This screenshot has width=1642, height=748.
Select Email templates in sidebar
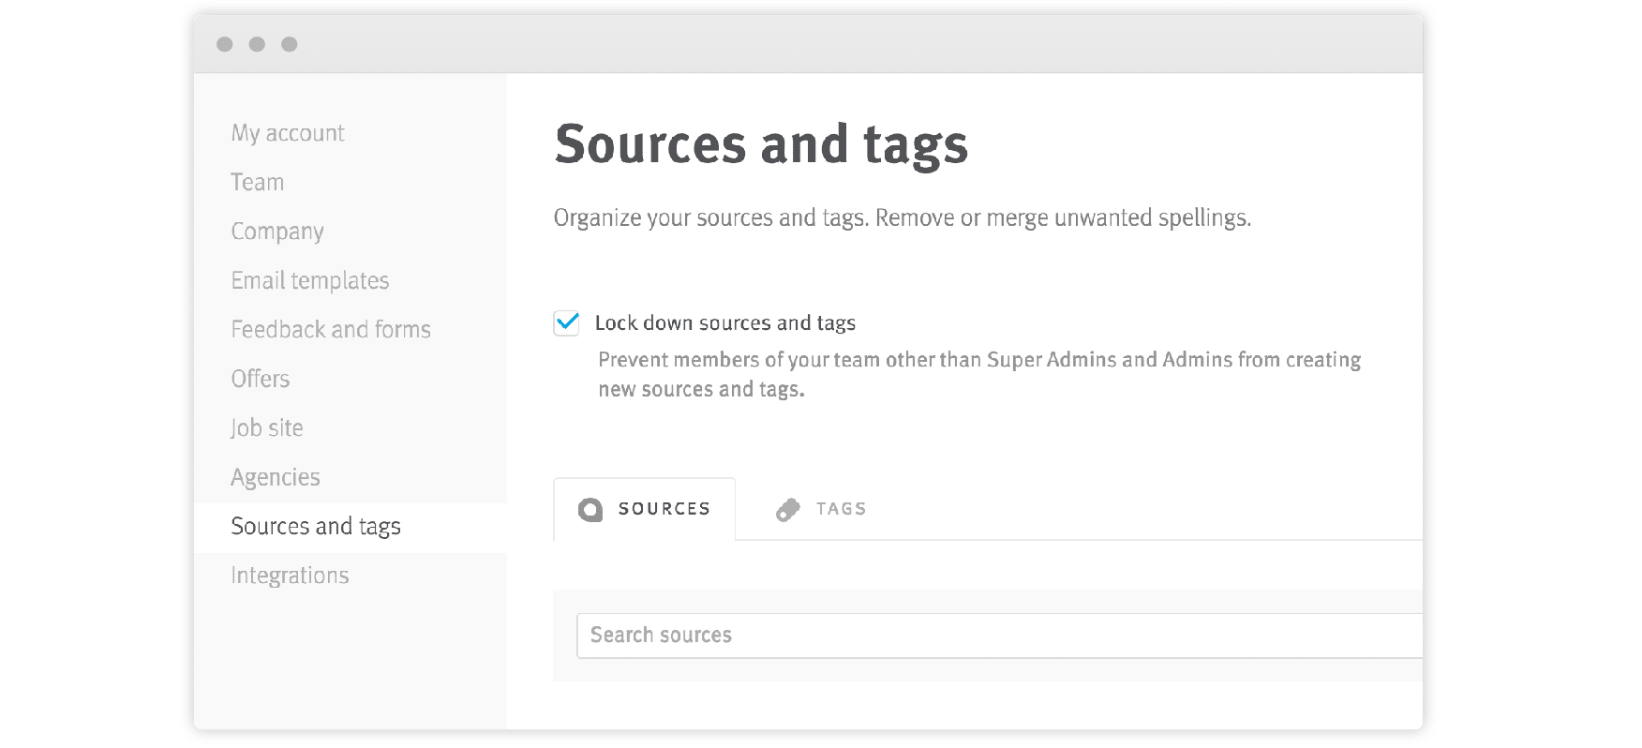click(x=309, y=280)
